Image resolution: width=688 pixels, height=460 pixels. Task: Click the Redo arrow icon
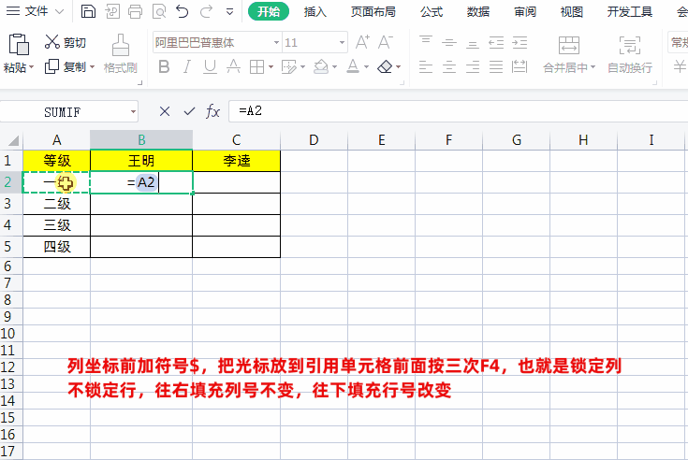[206, 11]
